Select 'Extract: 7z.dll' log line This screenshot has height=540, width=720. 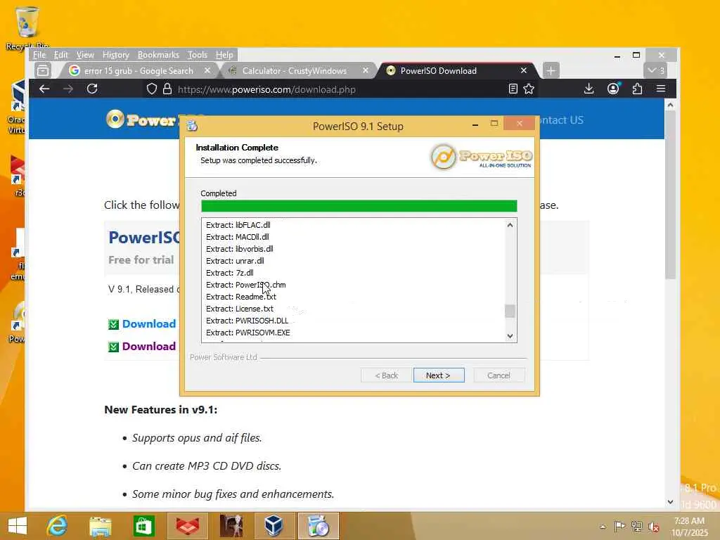click(x=230, y=273)
